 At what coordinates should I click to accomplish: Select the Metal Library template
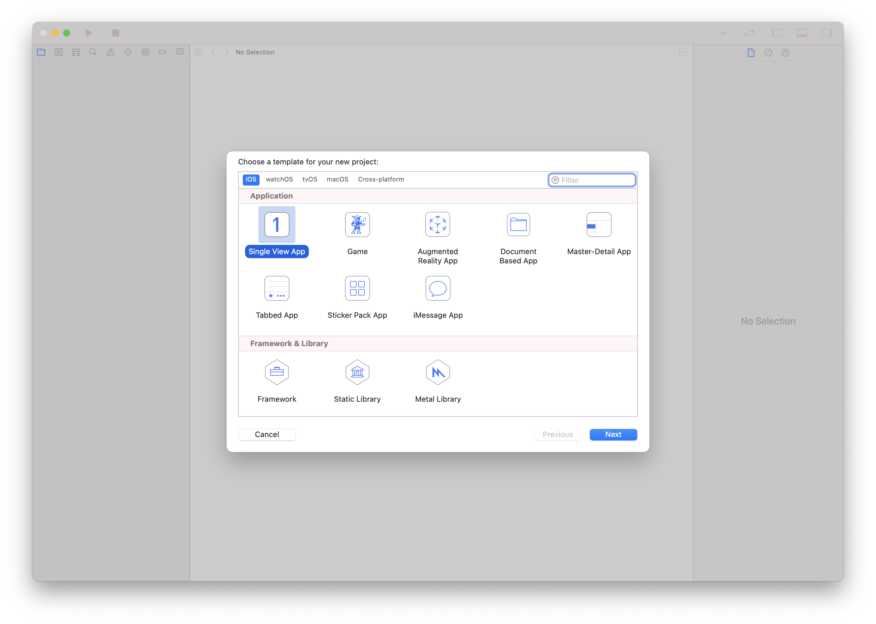[438, 372]
